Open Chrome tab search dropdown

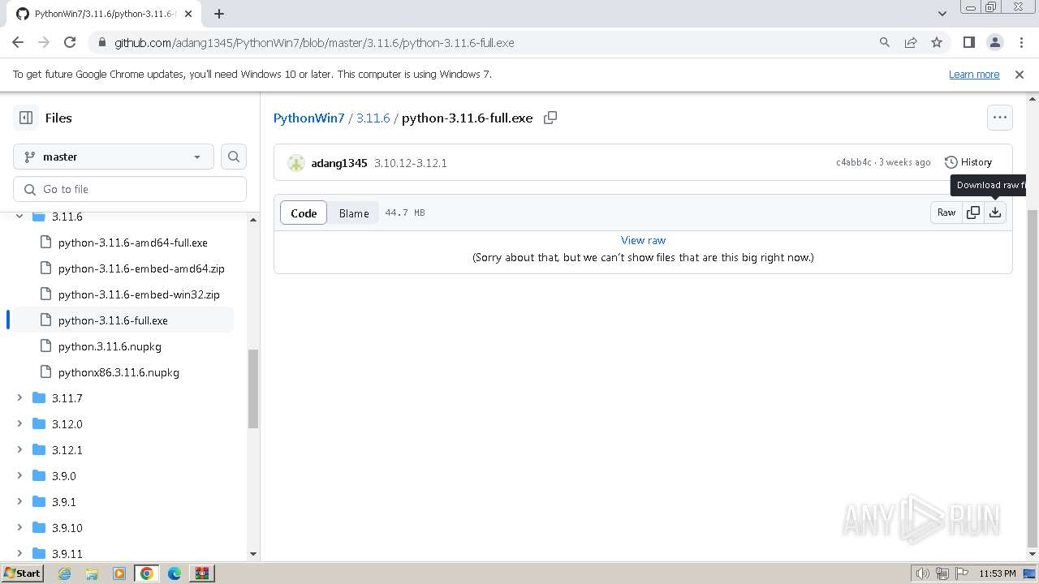pos(942,14)
